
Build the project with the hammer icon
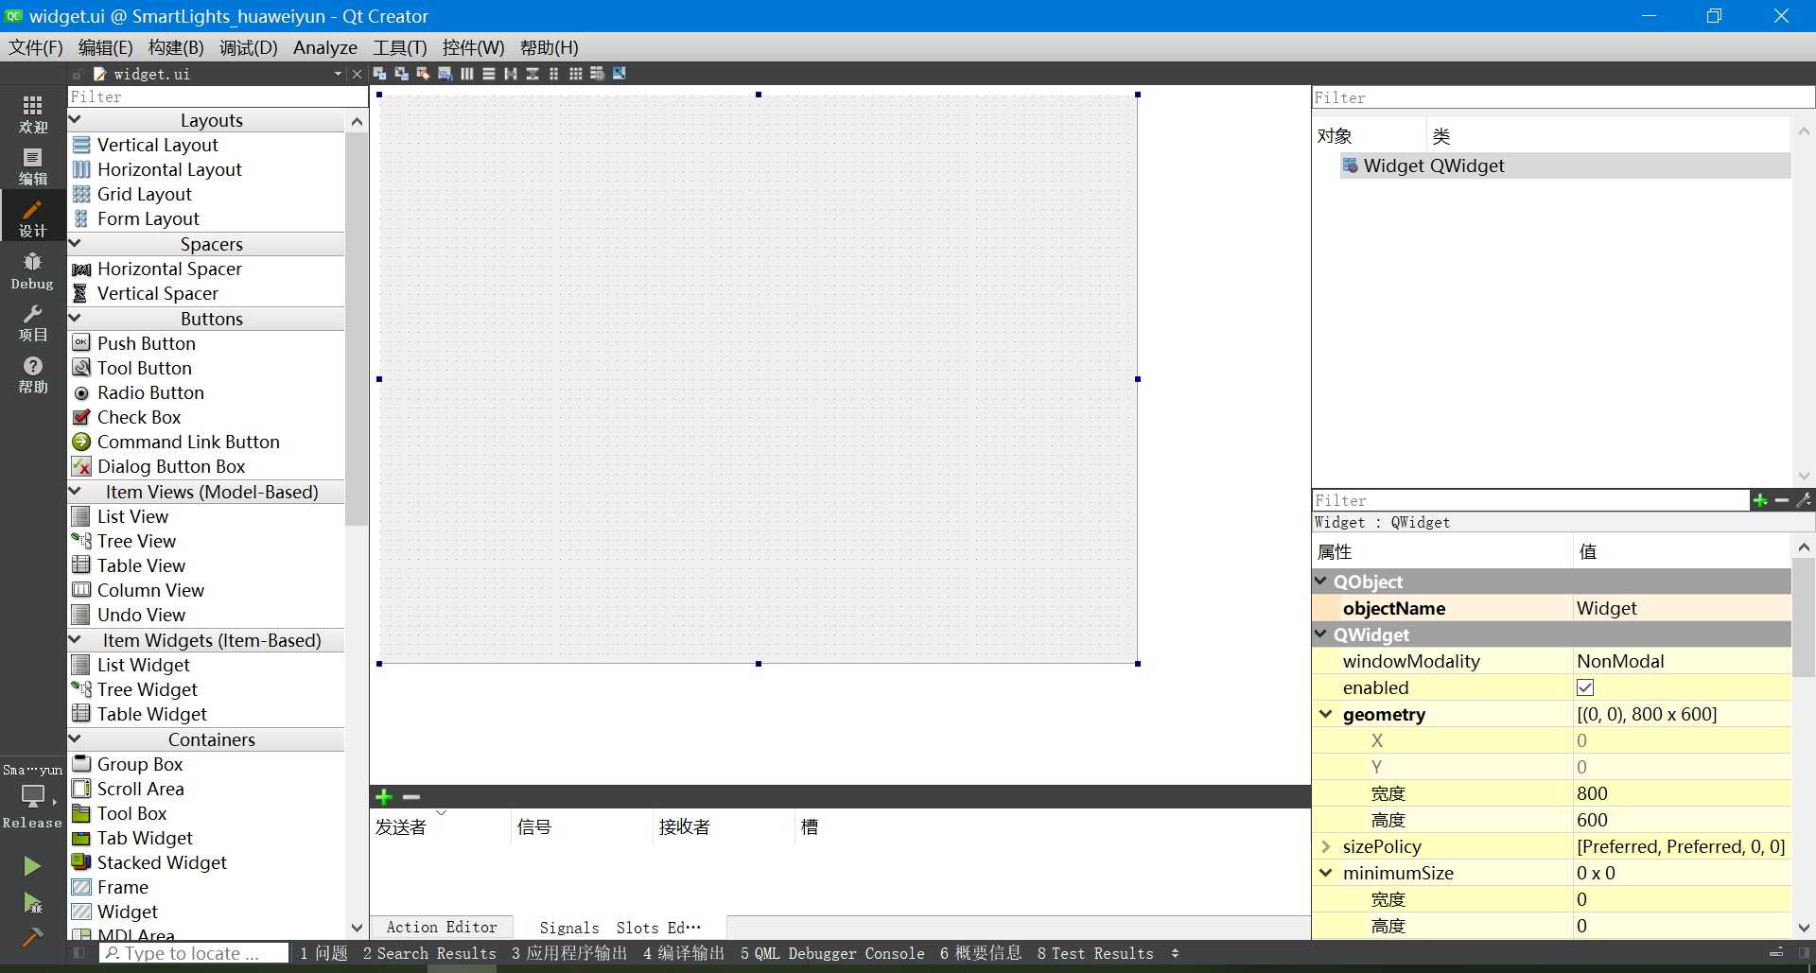pos(32,937)
